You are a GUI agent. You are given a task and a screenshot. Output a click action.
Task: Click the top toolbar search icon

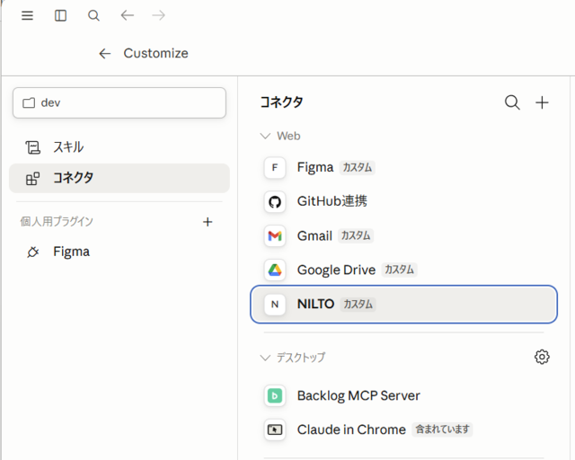tap(93, 15)
